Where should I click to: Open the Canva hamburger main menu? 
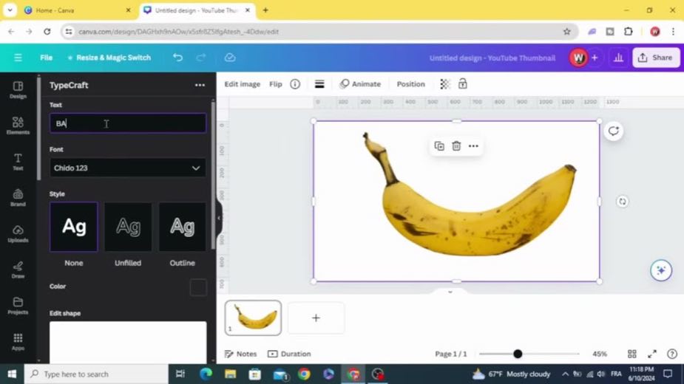[x=18, y=58]
